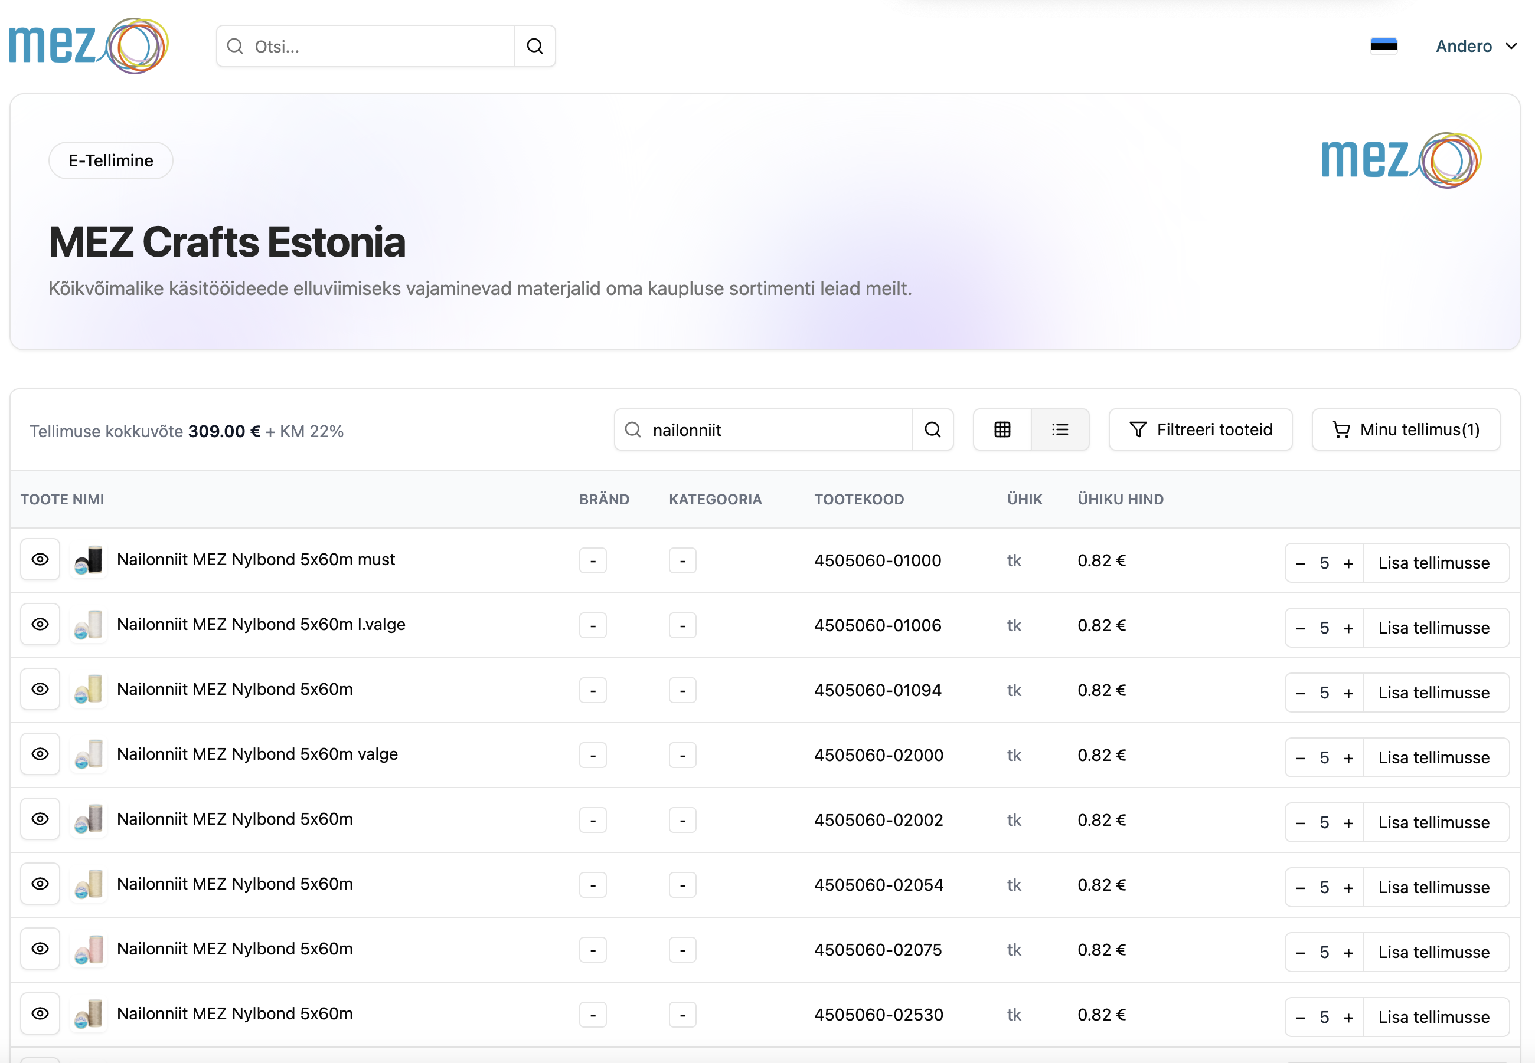Decrease quantity for Nylbond l.valge thread
Image resolution: width=1535 pixels, height=1063 pixels.
pos(1301,628)
